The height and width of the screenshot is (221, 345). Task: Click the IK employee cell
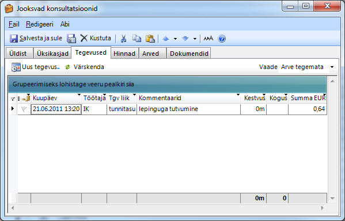click(x=94, y=109)
